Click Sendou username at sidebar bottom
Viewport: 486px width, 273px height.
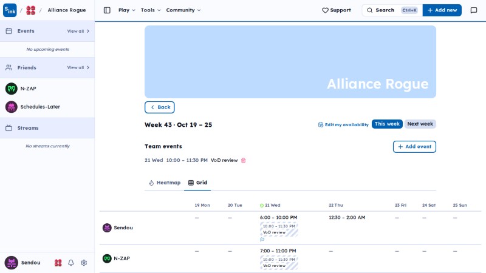click(x=31, y=263)
